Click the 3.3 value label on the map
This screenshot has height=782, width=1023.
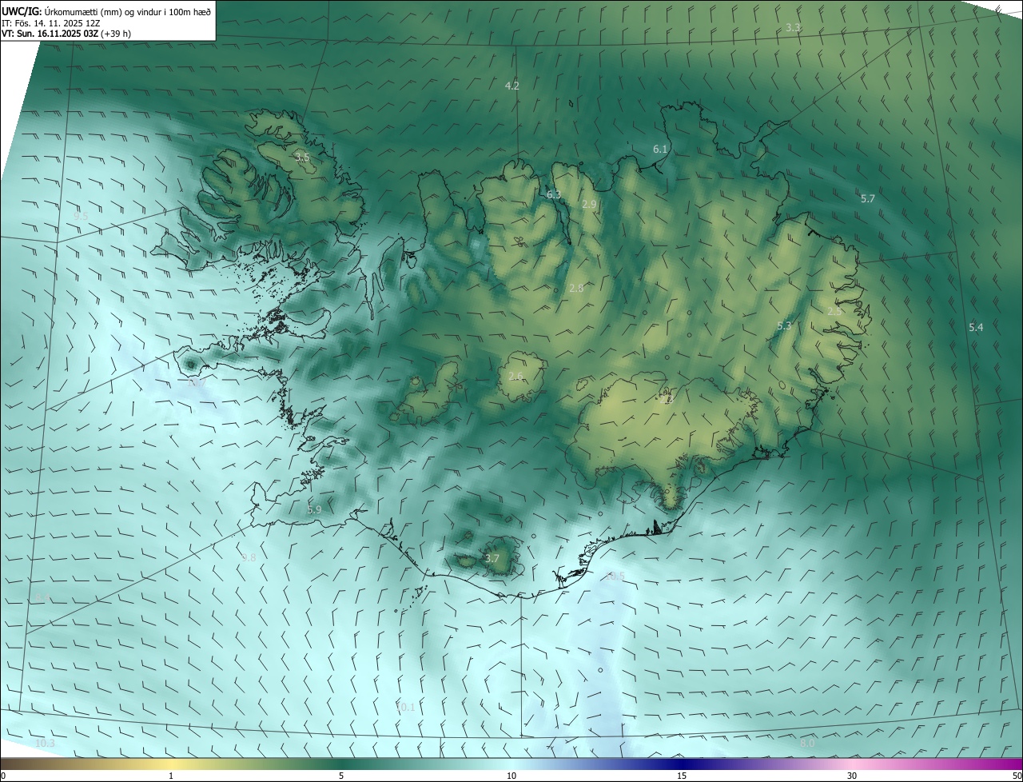pyautogui.click(x=793, y=27)
